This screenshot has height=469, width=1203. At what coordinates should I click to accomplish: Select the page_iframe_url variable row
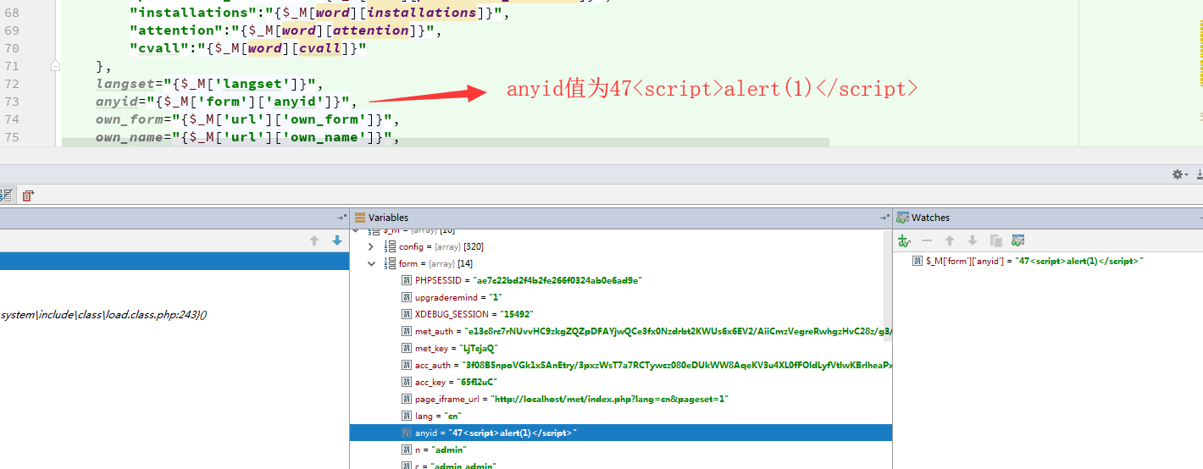[620, 399]
